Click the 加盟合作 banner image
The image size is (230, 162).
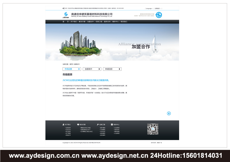click(112, 42)
